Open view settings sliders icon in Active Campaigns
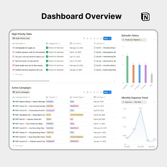Viewport: 167px width, 167px height. coord(101,92)
